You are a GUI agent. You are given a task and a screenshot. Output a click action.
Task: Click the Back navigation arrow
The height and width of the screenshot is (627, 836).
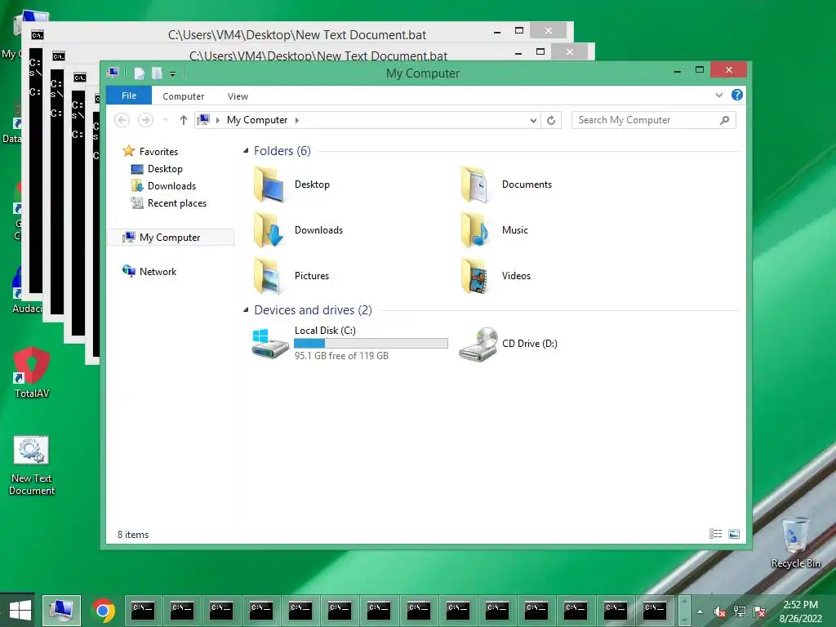(x=122, y=120)
